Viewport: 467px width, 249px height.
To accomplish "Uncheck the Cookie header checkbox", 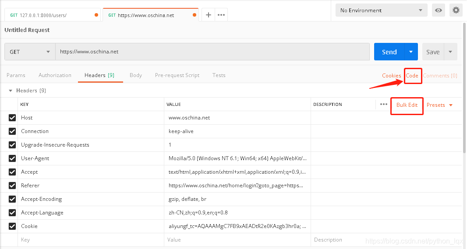I will pos(12,226).
